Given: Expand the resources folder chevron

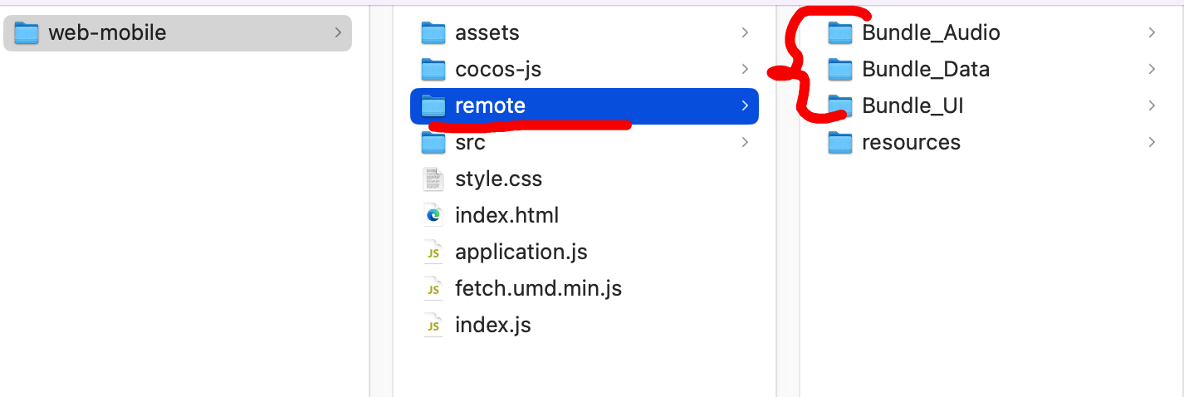Looking at the screenshot, I should click(1152, 143).
